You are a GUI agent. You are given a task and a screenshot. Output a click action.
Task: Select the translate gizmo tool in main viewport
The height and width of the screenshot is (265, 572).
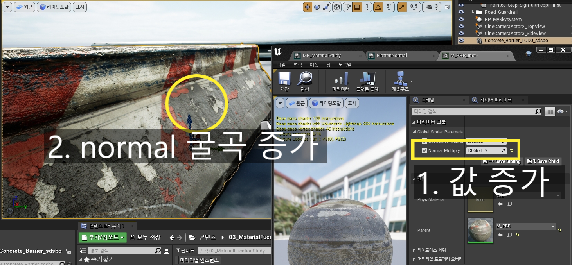[307, 7]
